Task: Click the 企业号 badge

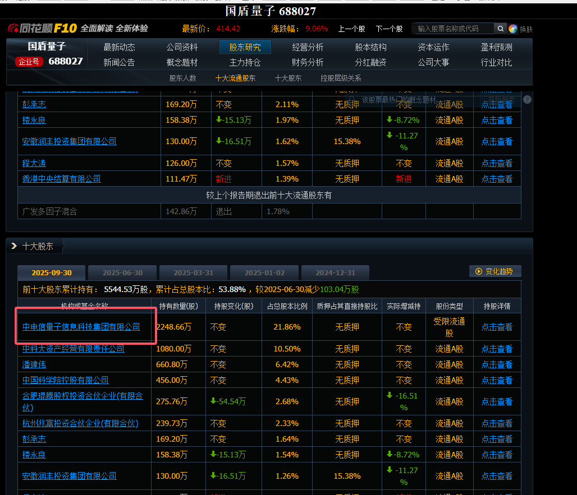Action: 29,62
